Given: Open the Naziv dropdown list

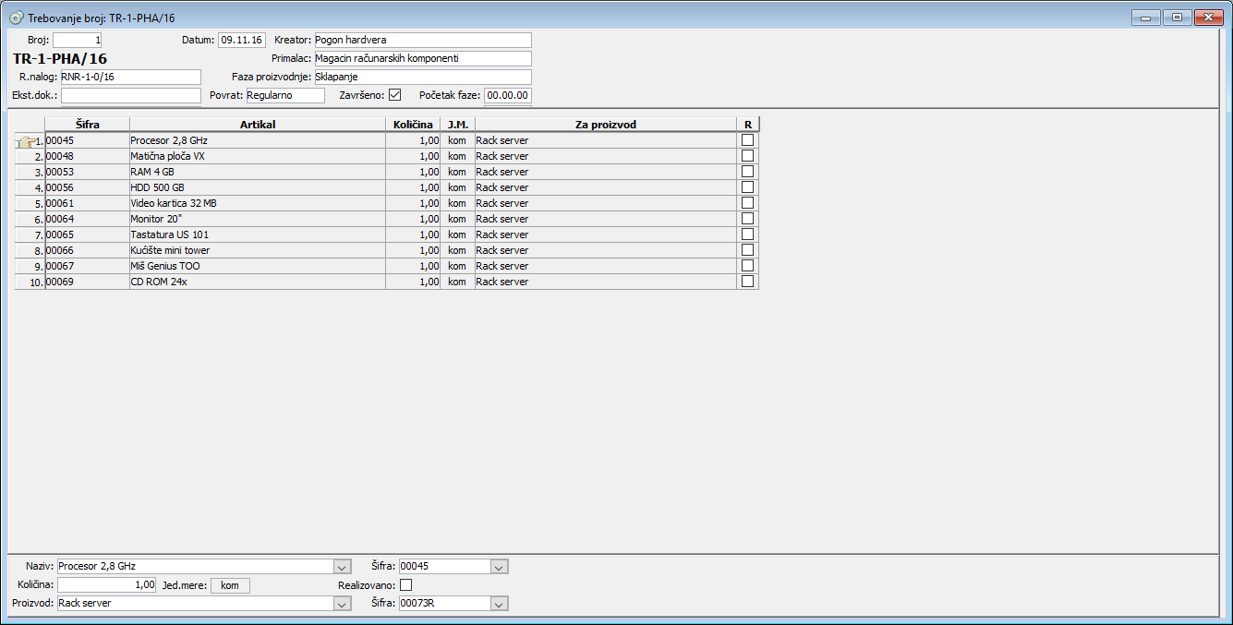Looking at the screenshot, I should [x=342, y=567].
